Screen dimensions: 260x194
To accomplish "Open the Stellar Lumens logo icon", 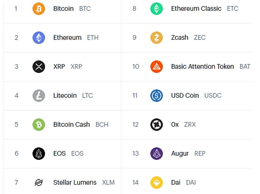I will (x=39, y=183).
